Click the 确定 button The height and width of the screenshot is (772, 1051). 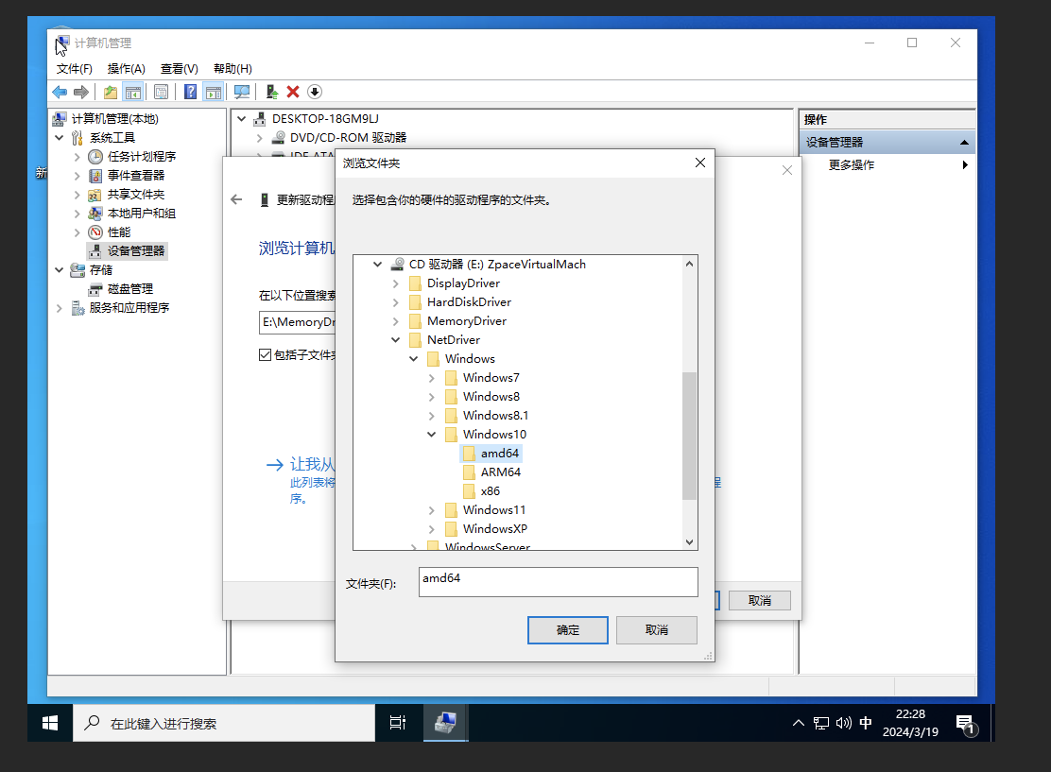click(x=567, y=630)
